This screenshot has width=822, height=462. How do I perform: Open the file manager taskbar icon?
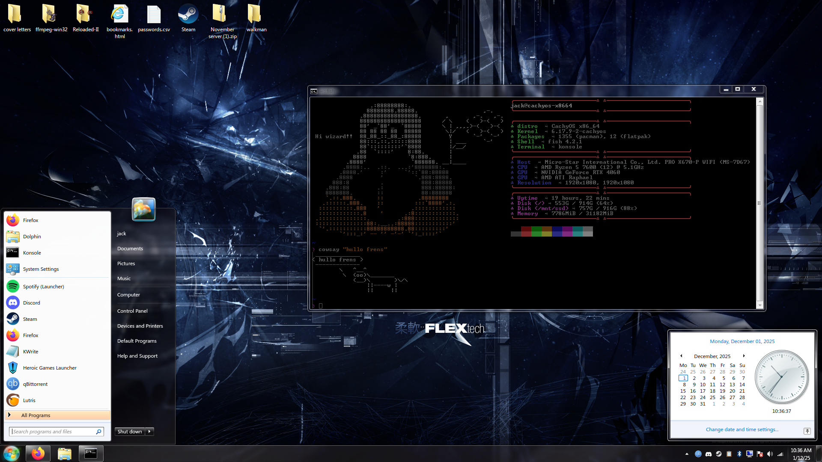coord(64,453)
